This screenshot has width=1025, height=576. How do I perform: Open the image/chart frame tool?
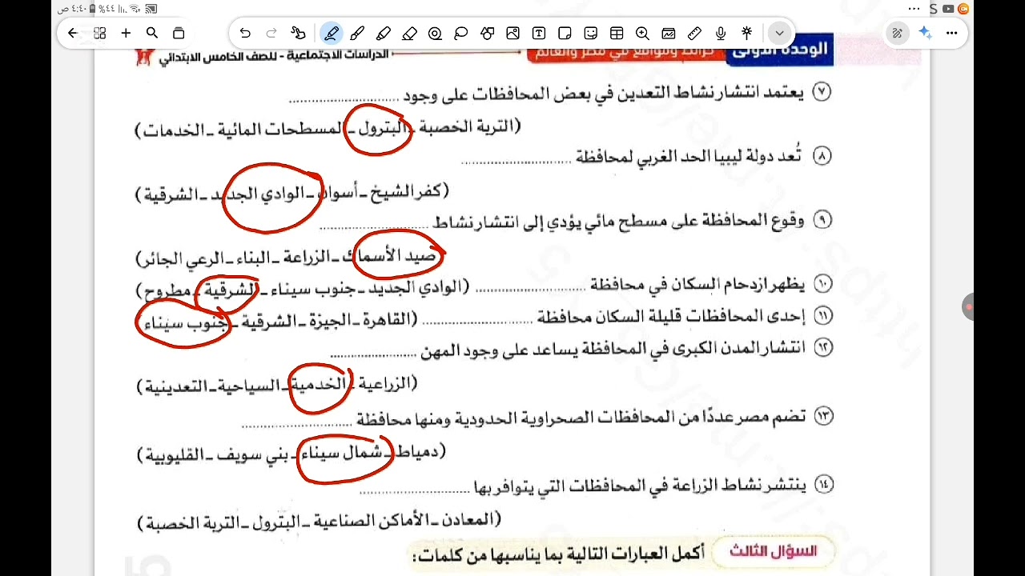click(669, 34)
